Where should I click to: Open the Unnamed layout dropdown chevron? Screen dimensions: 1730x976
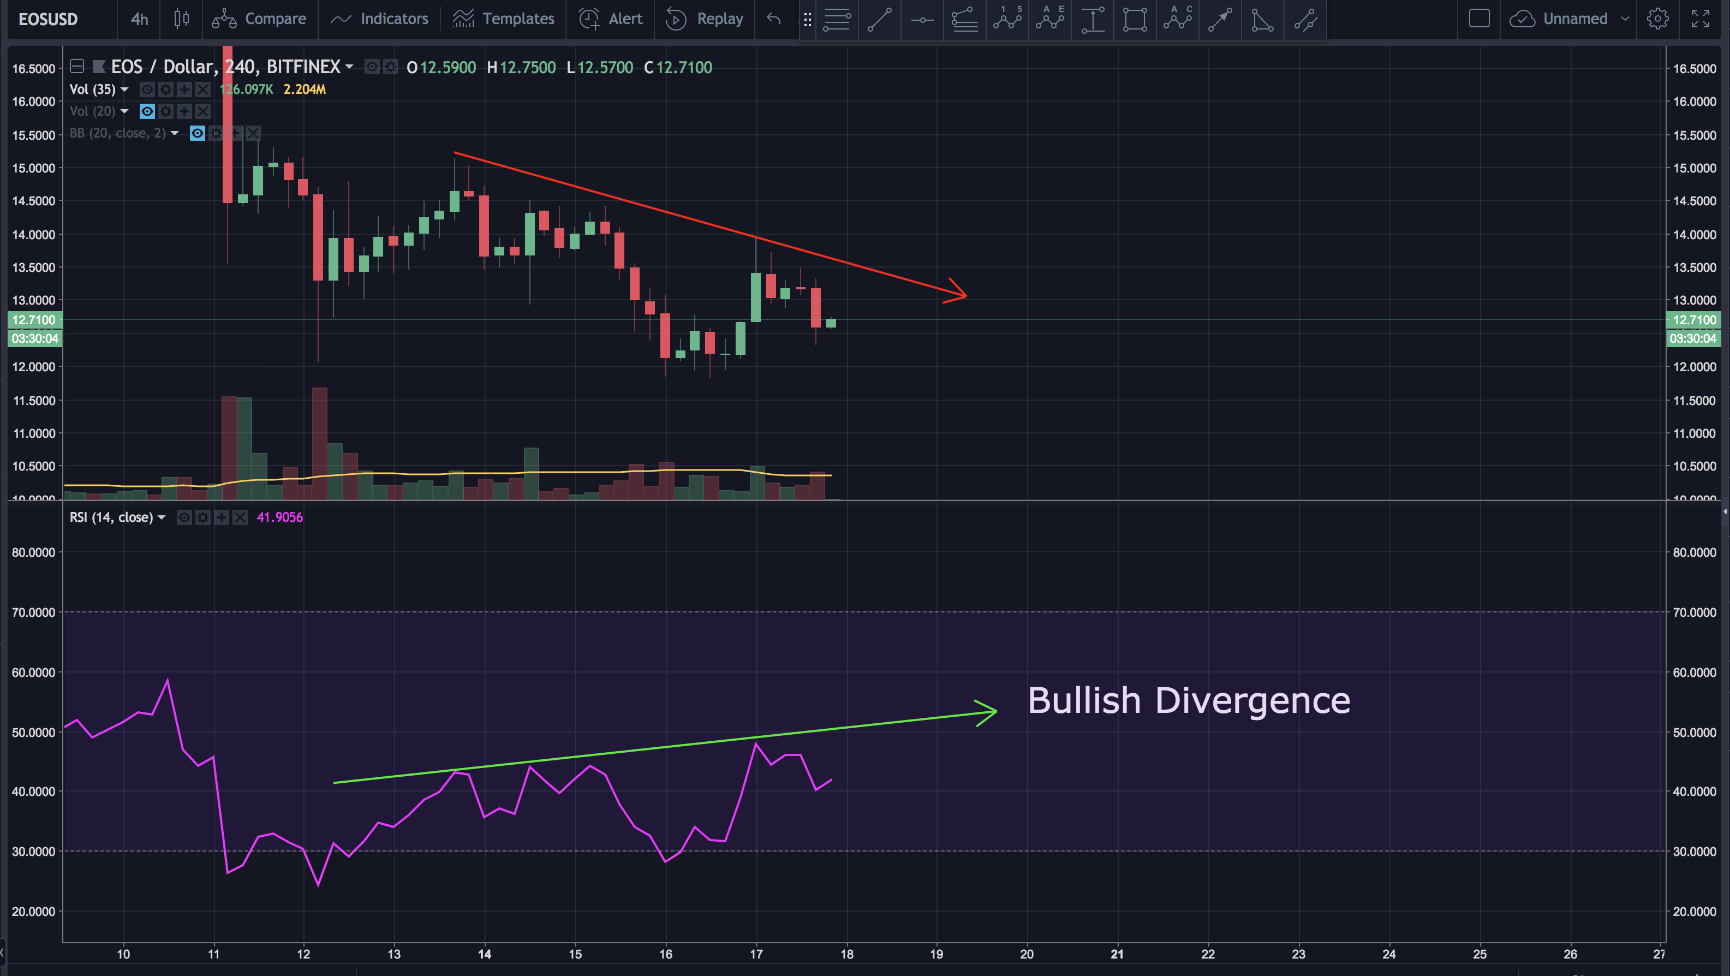click(1625, 19)
